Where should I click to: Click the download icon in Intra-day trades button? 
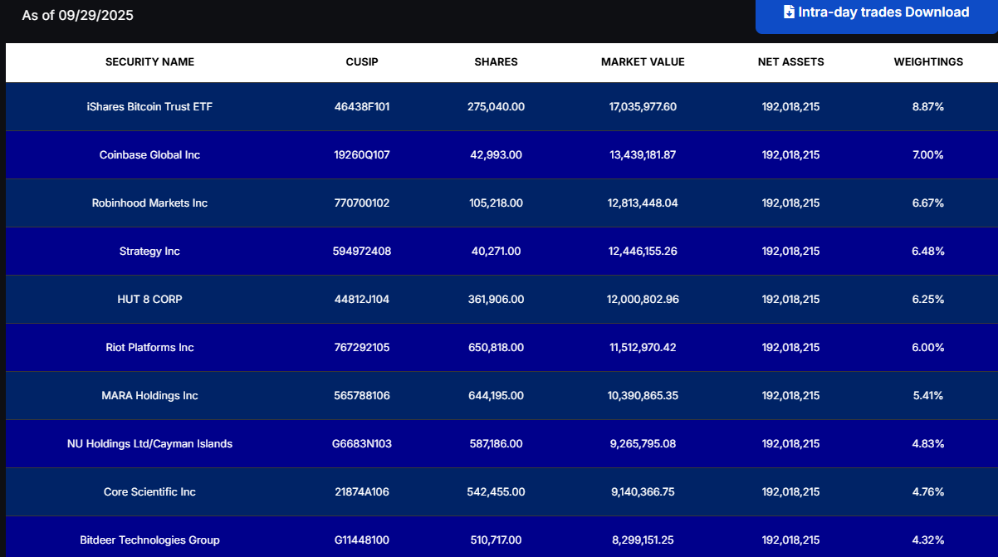(x=789, y=12)
